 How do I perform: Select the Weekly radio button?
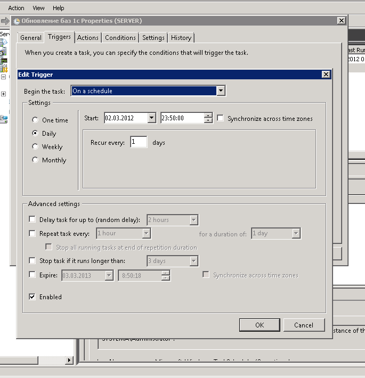coord(35,146)
